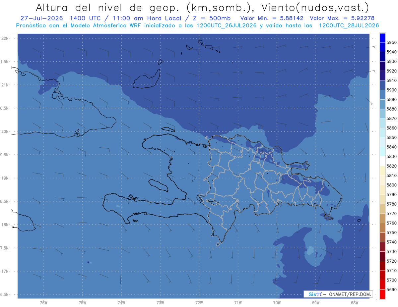Click the '6.5N' latitude tick label
The image size is (398, 307).
pyautogui.click(x=5, y=294)
